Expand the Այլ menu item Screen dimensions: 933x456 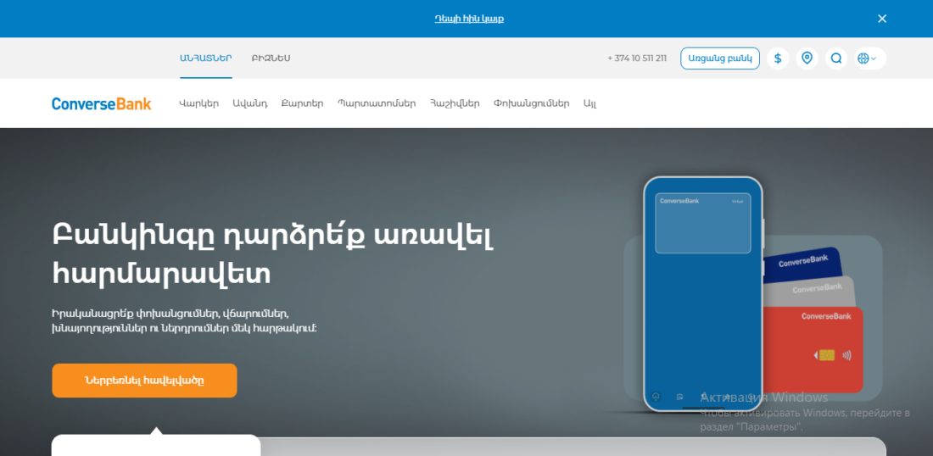coord(589,103)
